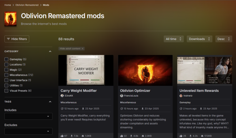The height and width of the screenshot is (138, 236).
Task: Click FrancisLouis author avatar icon
Action: [x=122, y=96]
